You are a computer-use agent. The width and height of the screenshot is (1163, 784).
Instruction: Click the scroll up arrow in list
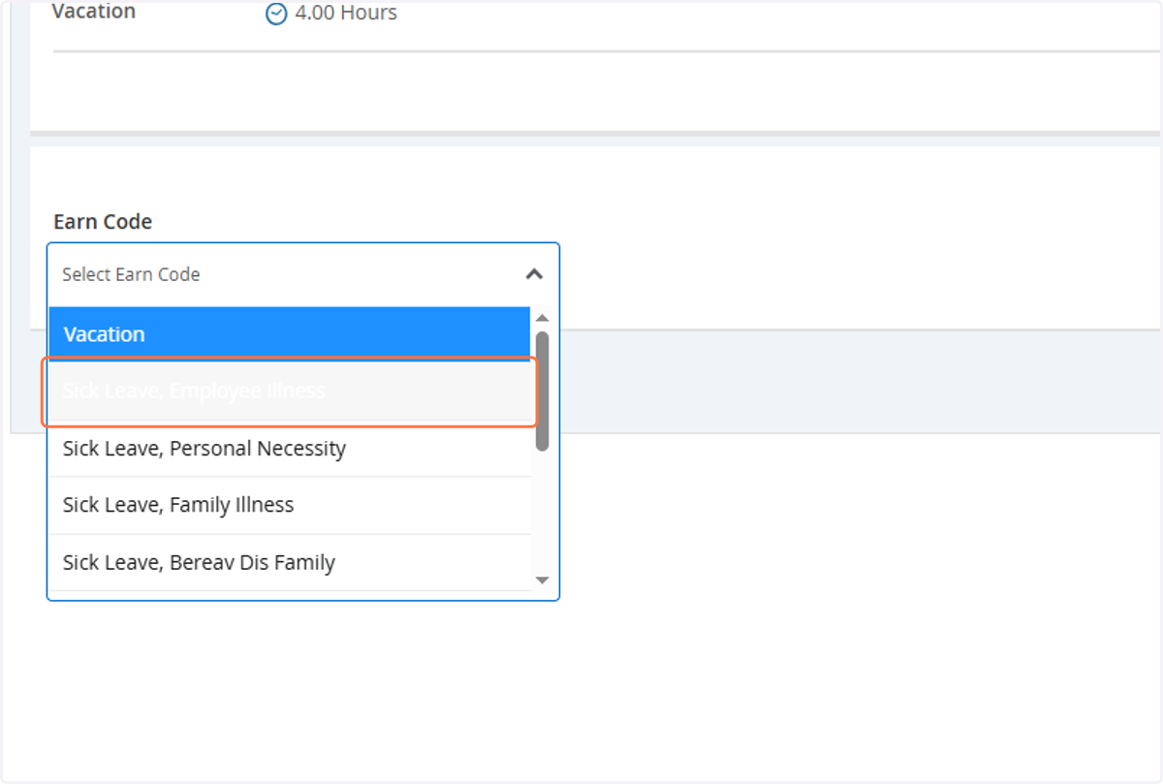click(543, 318)
